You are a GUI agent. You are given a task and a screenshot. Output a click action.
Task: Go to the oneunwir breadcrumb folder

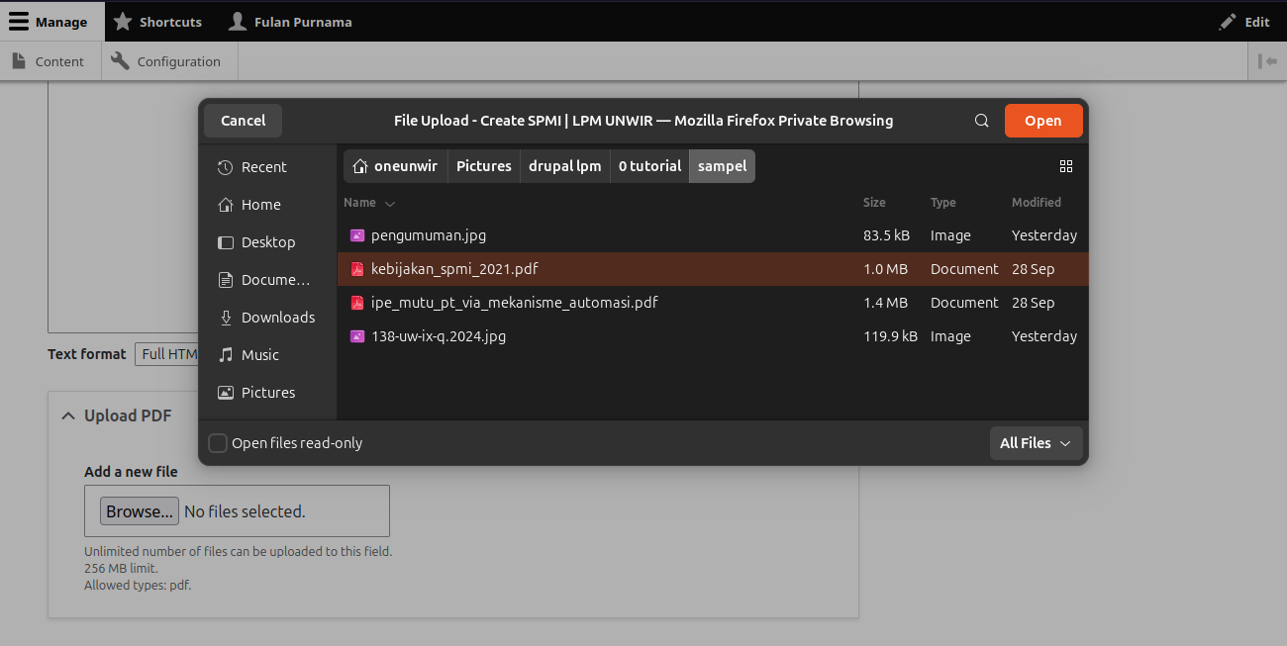(396, 166)
